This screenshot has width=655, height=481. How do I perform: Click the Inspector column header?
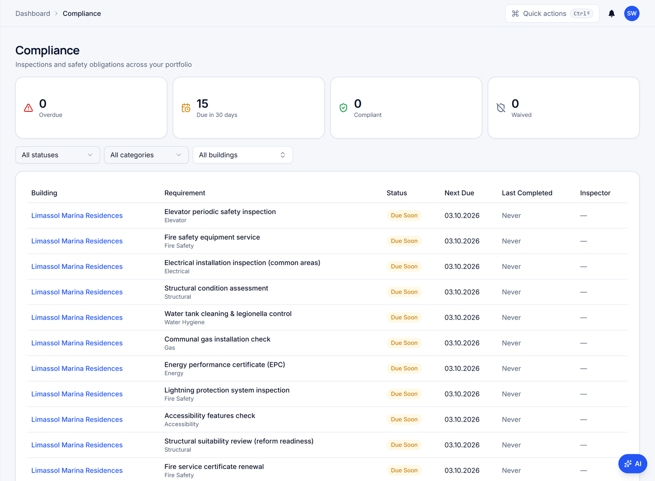pos(595,193)
